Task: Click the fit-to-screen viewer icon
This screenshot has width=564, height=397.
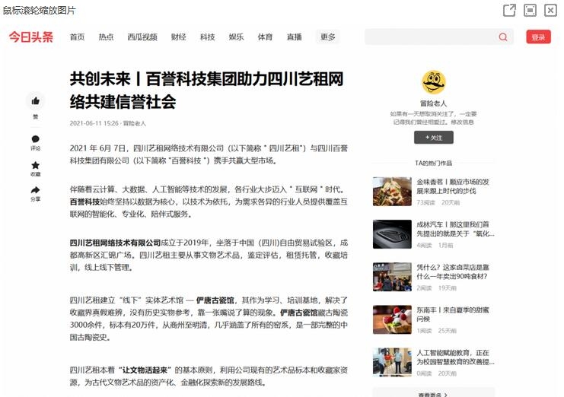Action: pyautogui.click(x=530, y=10)
